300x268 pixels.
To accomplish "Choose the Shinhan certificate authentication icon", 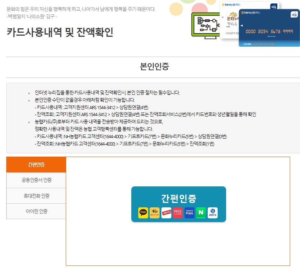I will pos(212,212).
